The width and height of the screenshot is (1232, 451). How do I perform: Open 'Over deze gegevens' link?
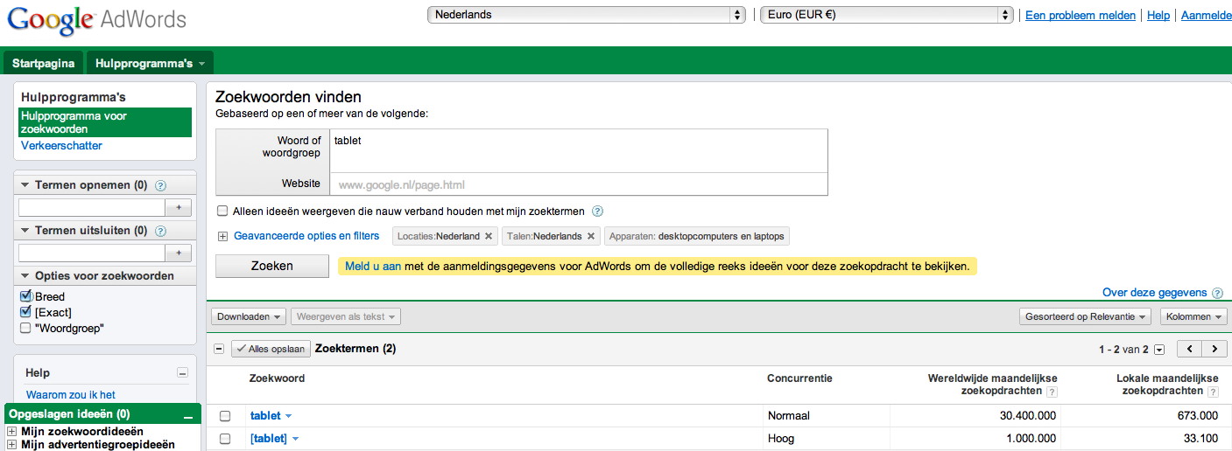coord(1154,293)
